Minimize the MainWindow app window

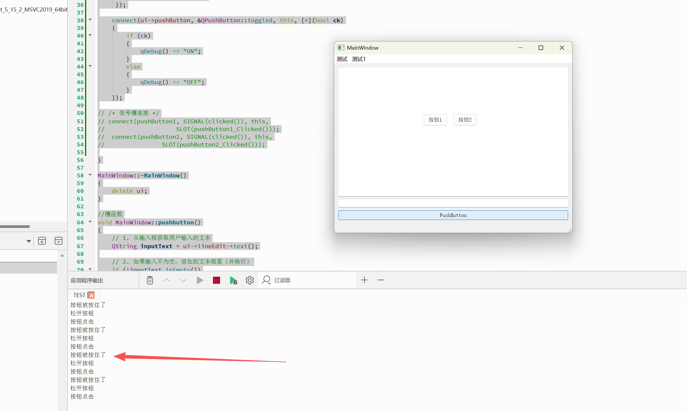click(520, 48)
